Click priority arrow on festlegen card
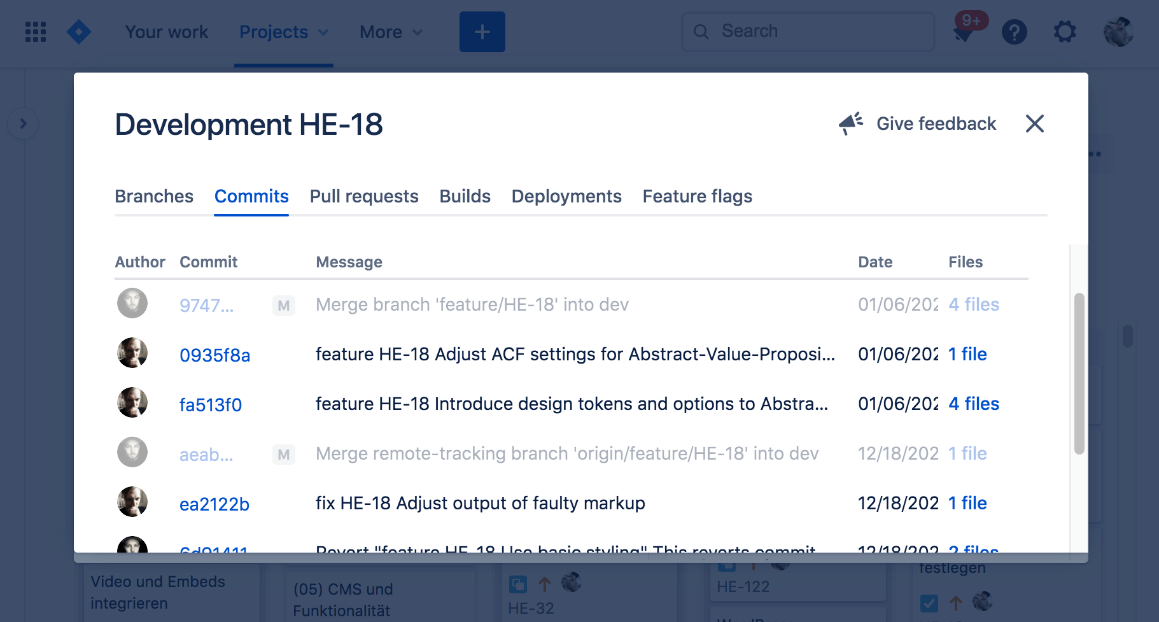This screenshot has width=1159, height=622. [956, 603]
